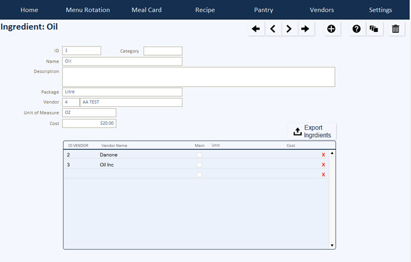Image resolution: width=411 pixels, height=262 pixels.
Task: Click the Cost field showing $20.00
Action: tap(89, 123)
